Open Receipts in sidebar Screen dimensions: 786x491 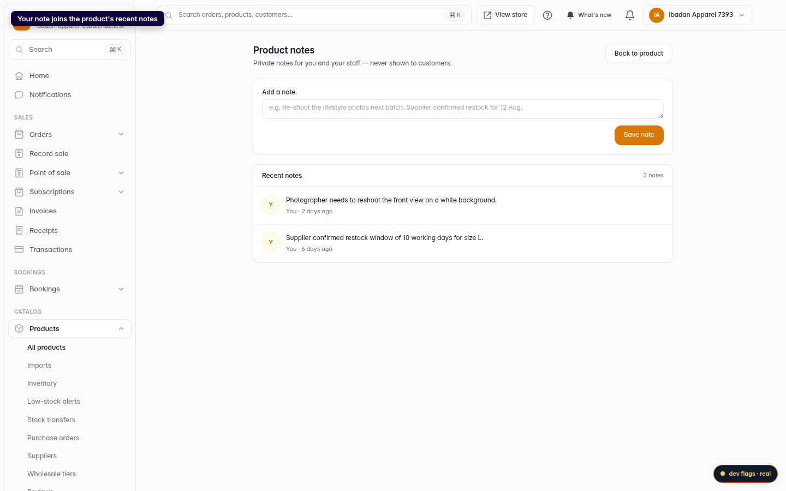70,230
